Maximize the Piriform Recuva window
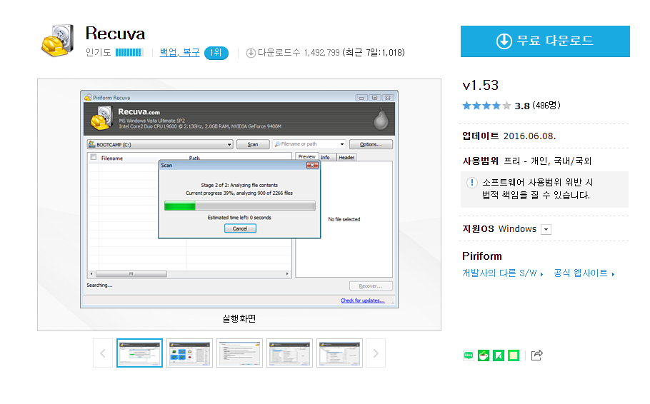 (x=375, y=98)
